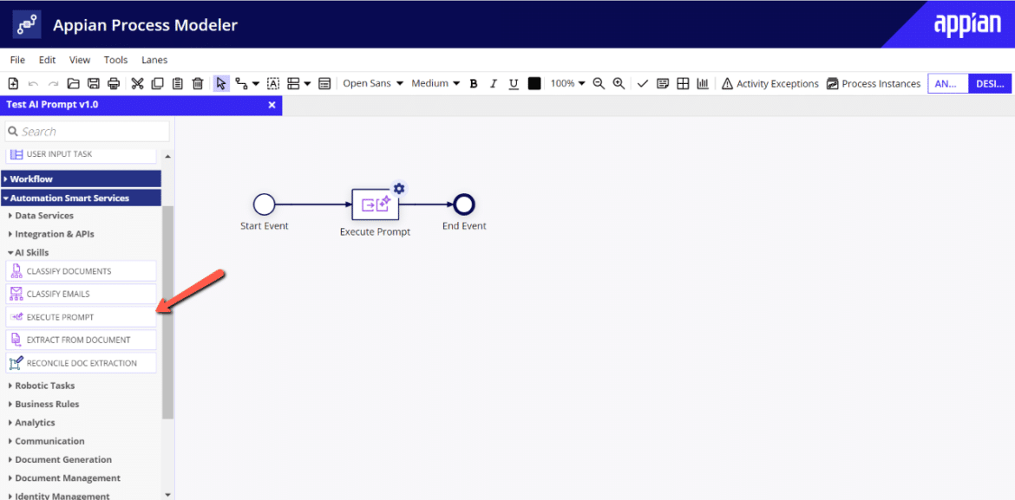This screenshot has height=500, width=1015.
Task: Open the Open Sans font dropdown
Action: (x=367, y=82)
